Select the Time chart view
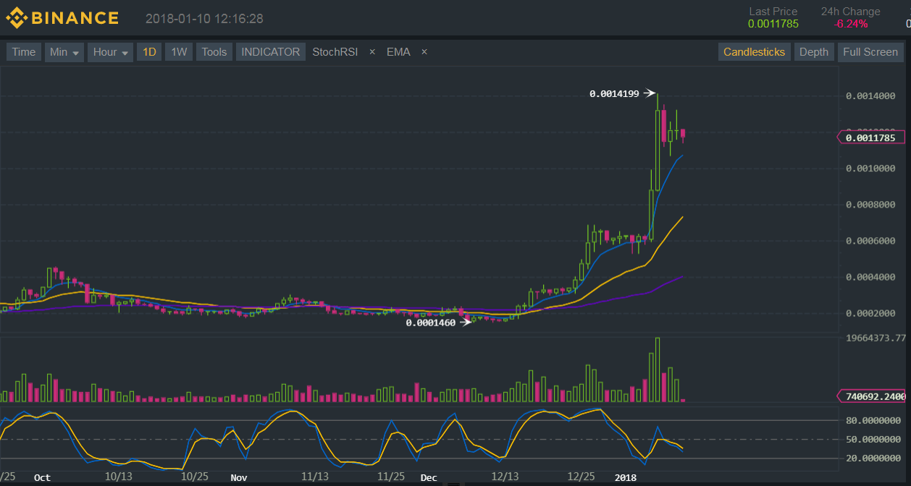Screen dimensions: 911x486 24,52
